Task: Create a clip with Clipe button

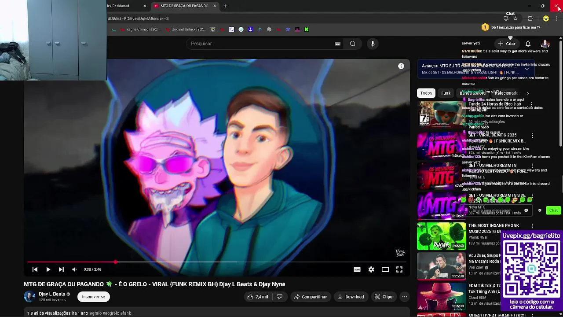Action: [383, 297]
